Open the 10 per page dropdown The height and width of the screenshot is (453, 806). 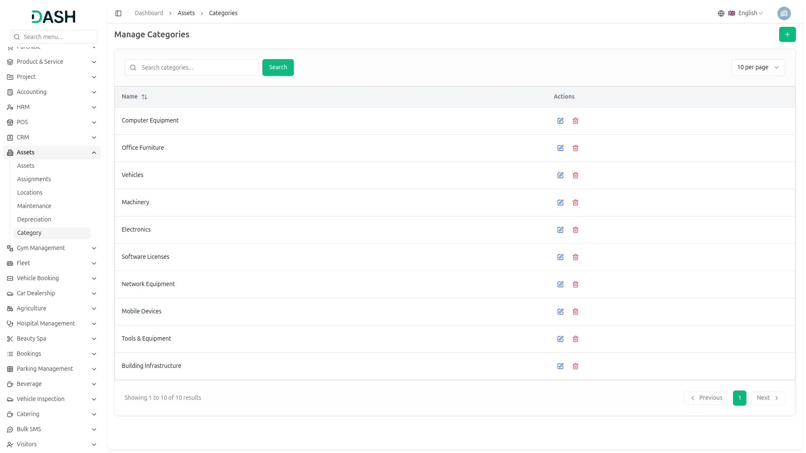click(758, 67)
